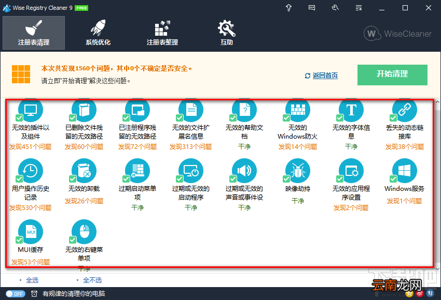Screen dimensions: 441x300
Task: Click the alarm clock schedule icon
Action: (x=34, y=294)
